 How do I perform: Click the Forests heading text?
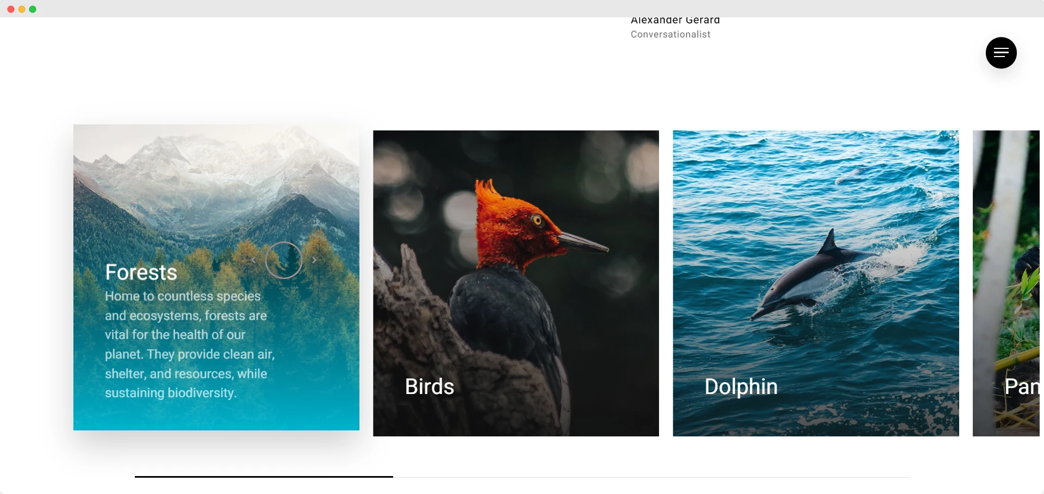click(x=141, y=272)
